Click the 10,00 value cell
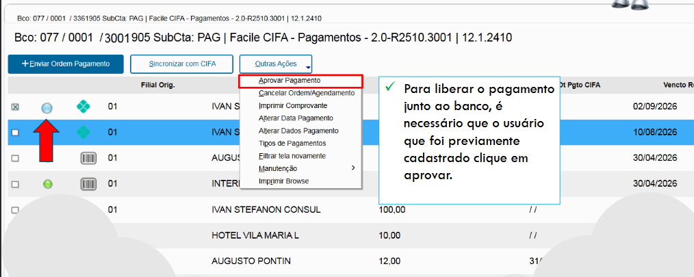Image resolution: width=694 pixels, height=277 pixels. (x=389, y=235)
